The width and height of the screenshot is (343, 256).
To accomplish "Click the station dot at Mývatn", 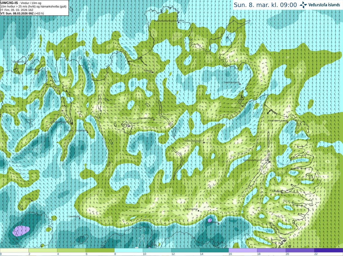I will (x=129, y=126).
